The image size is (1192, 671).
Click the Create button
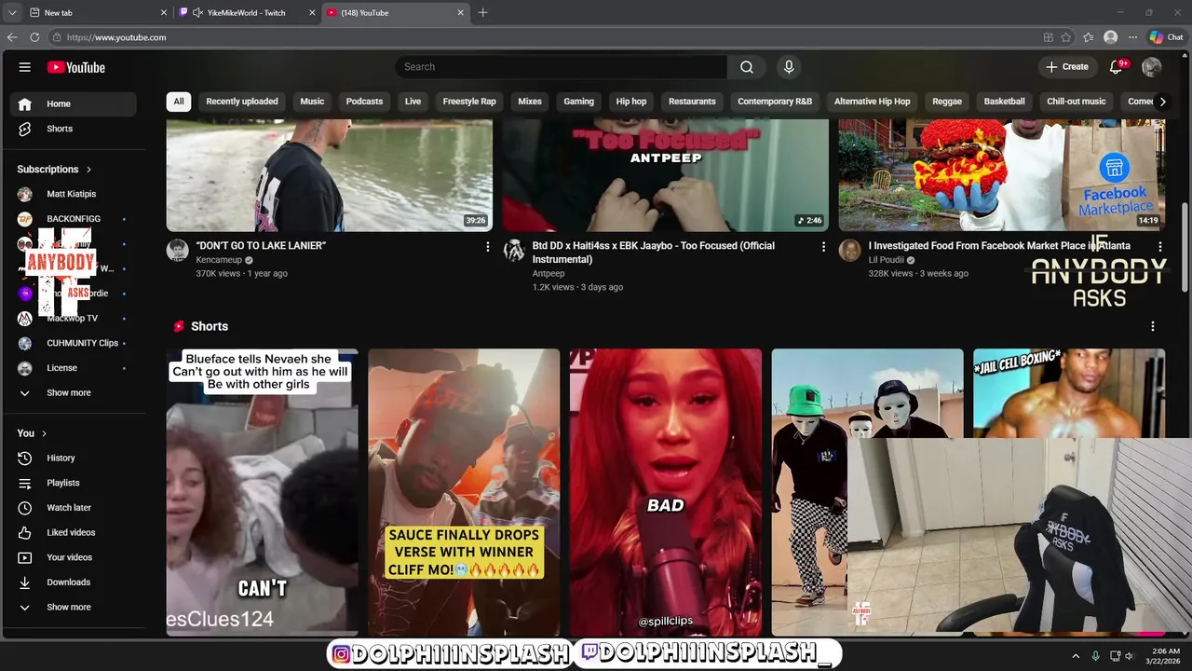1066,67
